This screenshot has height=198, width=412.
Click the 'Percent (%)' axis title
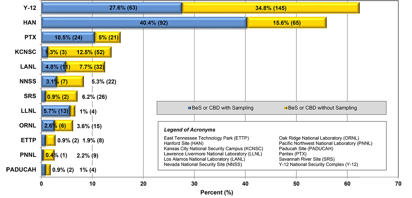point(217,193)
